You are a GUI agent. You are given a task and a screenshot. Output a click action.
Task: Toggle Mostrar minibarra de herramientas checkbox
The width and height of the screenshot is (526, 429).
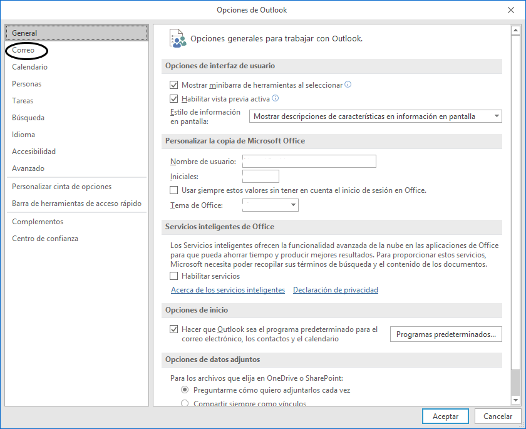click(x=174, y=85)
